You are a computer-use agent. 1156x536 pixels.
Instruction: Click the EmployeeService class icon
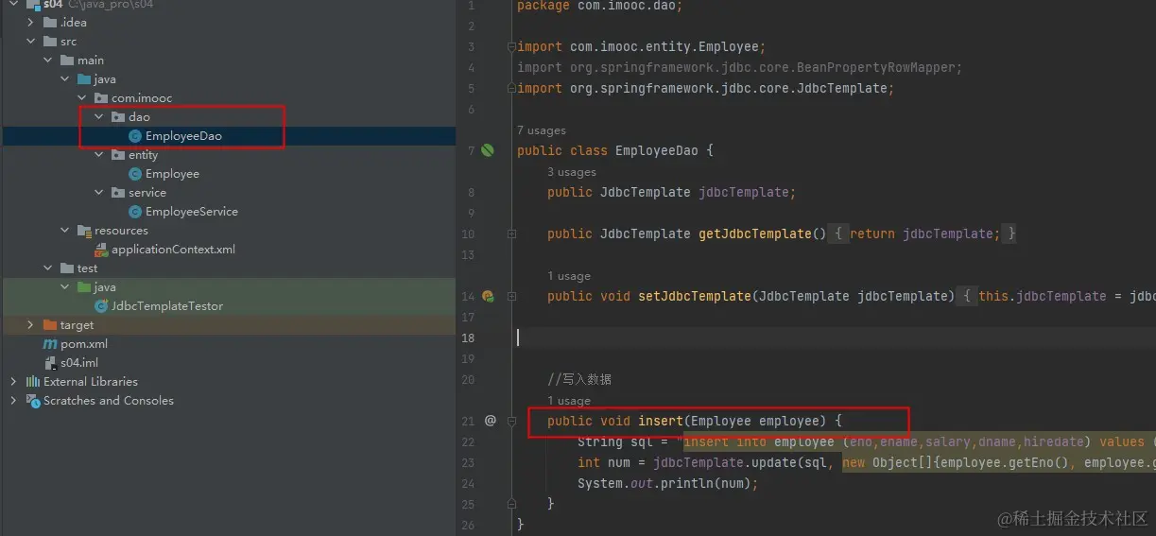pyautogui.click(x=135, y=212)
